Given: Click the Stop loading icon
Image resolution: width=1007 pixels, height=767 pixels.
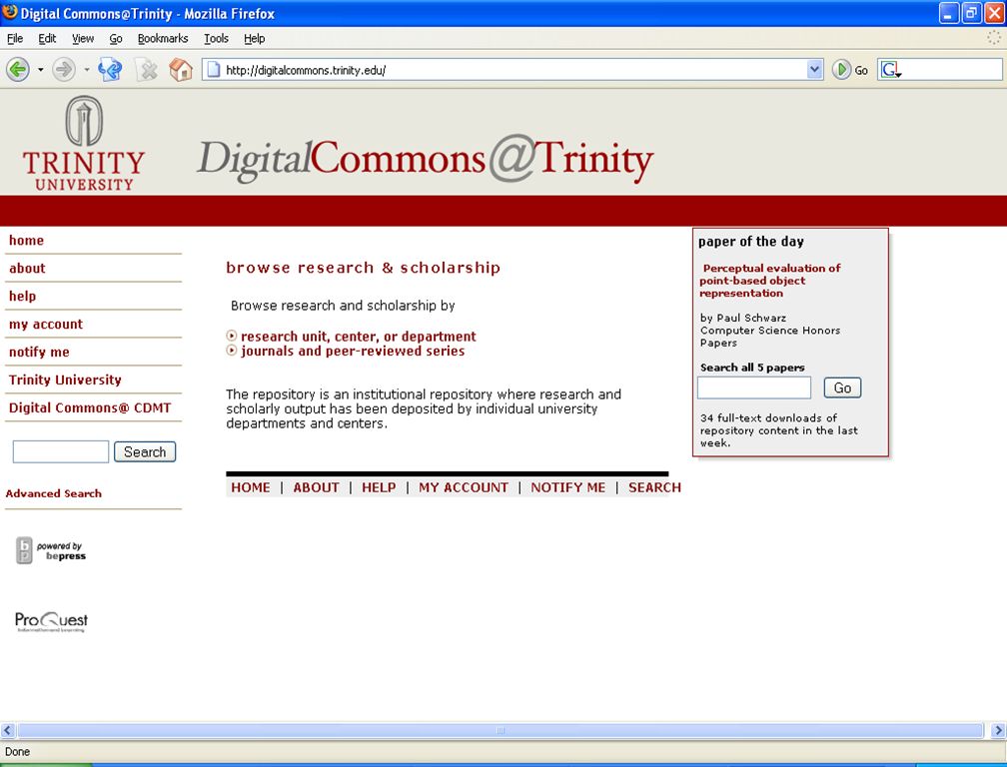Looking at the screenshot, I should 148,69.
